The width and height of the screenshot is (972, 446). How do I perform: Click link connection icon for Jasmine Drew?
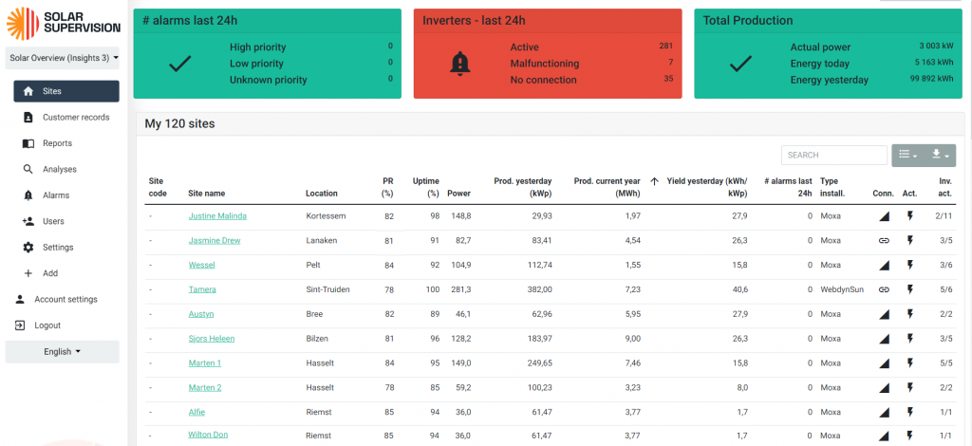click(x=884, y=240)
